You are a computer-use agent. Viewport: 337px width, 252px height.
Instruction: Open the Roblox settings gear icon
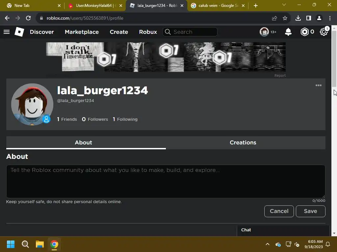tap(324, 32)
